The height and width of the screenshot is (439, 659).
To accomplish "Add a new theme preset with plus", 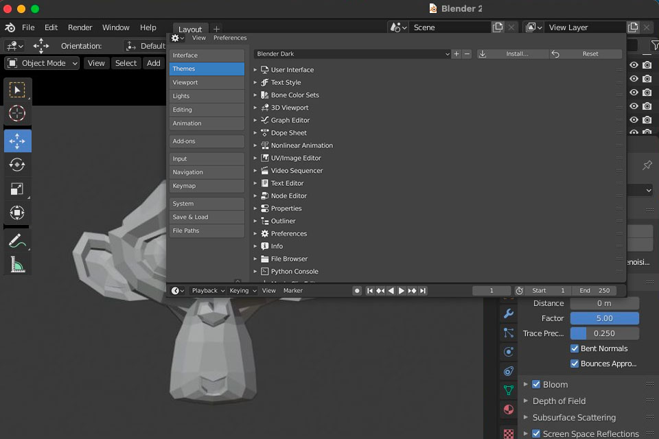I will pyautogui.click(x=456, y=54).
